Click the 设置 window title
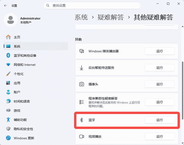The image size is (184, 145). pyautogui.click(x=14, y=6)
